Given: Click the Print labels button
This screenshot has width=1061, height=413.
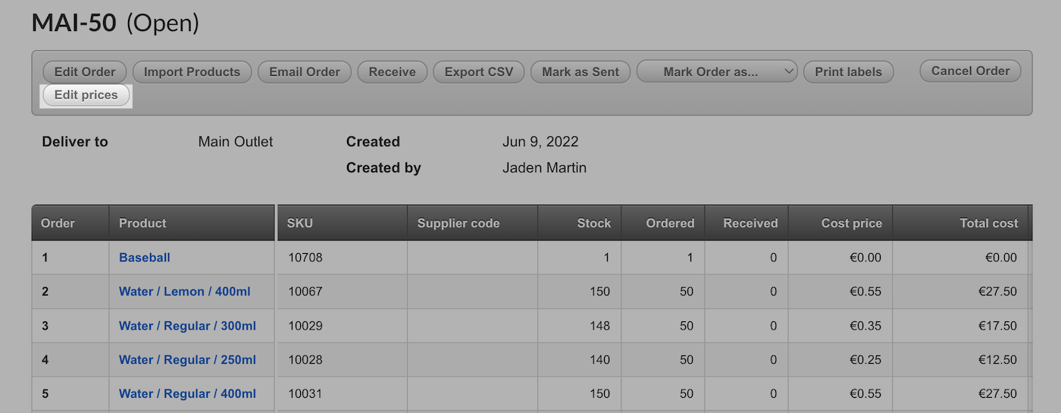Looking at the screenshot, I should pyautogui.click(x=848, y=72).
